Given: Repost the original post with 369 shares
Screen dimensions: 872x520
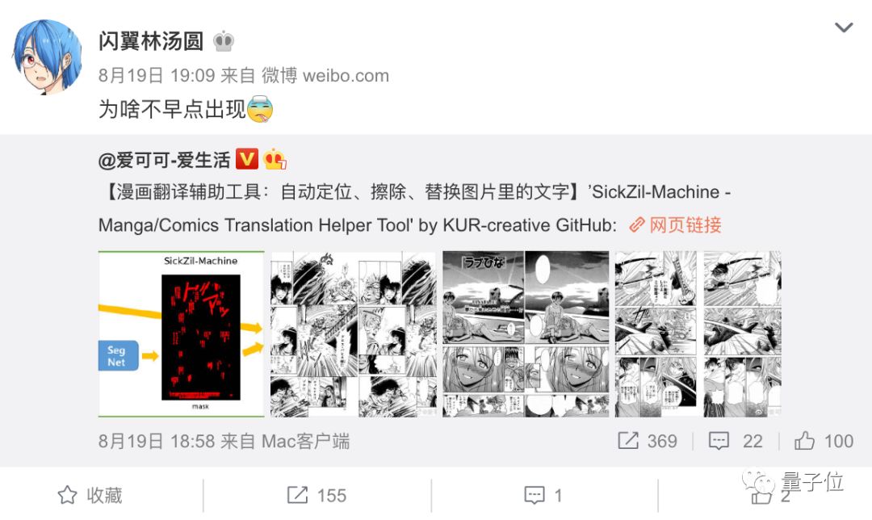Looking at the screenshot, I should (x=648, y=441).
